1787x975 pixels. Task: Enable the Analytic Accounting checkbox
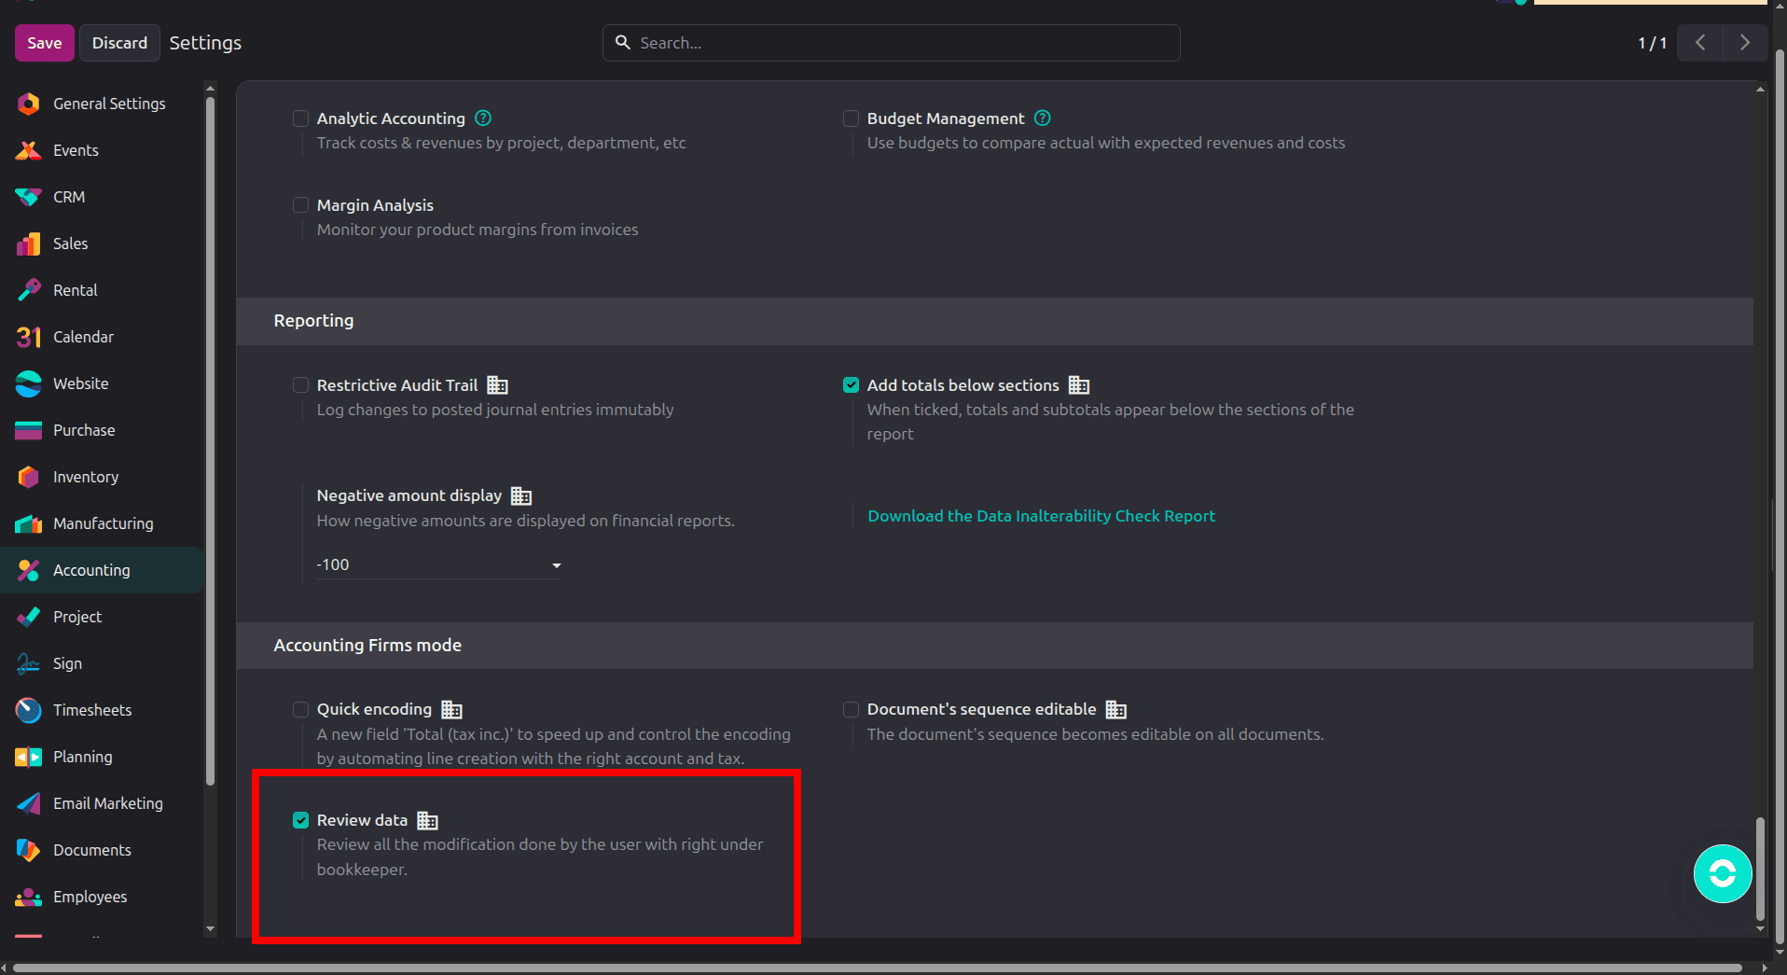tap(300, 118)
